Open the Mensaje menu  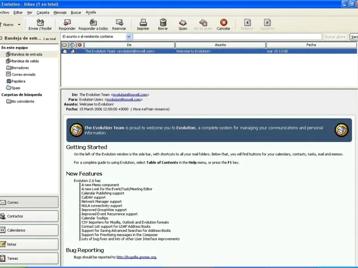(60, 13)
